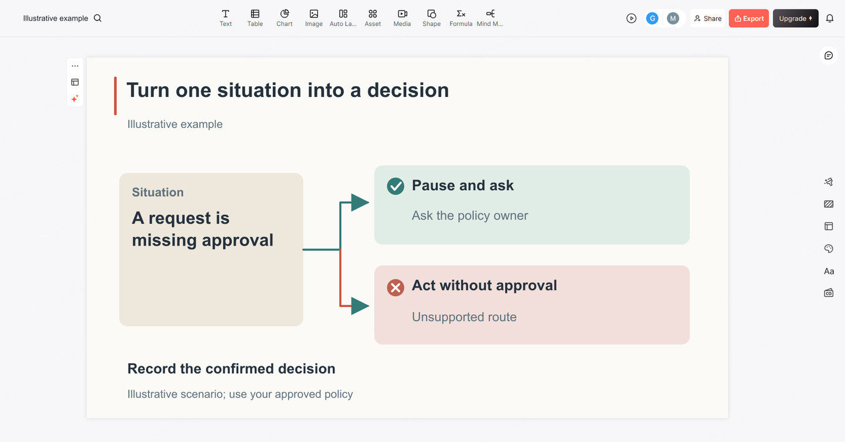Open the megaphone icon in the right sidebar
This screenshot has width=845, height=442.
[829, 182]
